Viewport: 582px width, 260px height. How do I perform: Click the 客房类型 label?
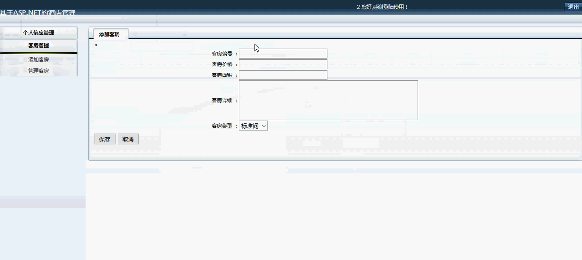coord(222,126)
